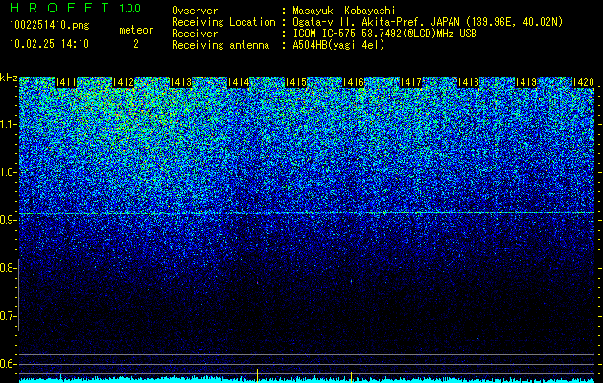The width and height of the screenshot is (603, 383).
Task: Click the 0.6 kHz axis tick label
Action: coord(9,364)
